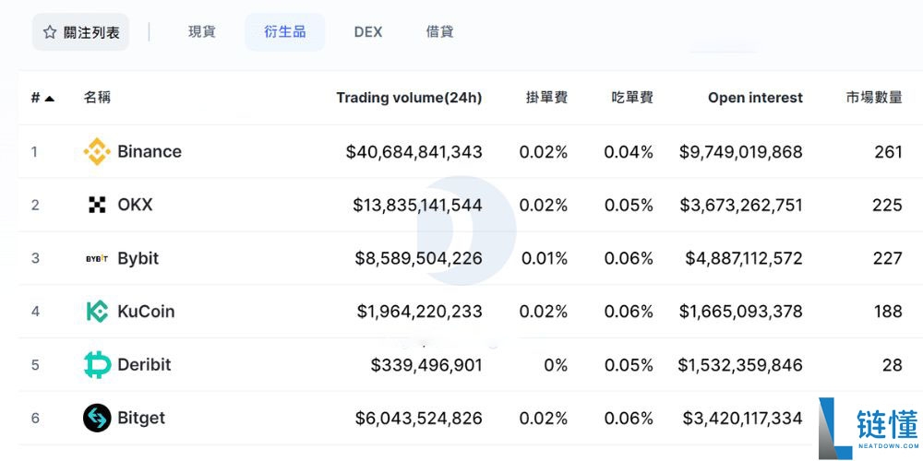Click Deribit market count 28
This screenshot has width=923, height=461.
[893, 364]
